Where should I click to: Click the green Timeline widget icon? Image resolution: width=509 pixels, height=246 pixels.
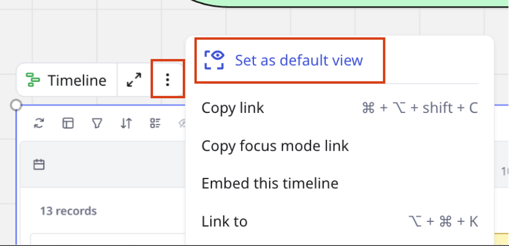[x=33, y=80]
